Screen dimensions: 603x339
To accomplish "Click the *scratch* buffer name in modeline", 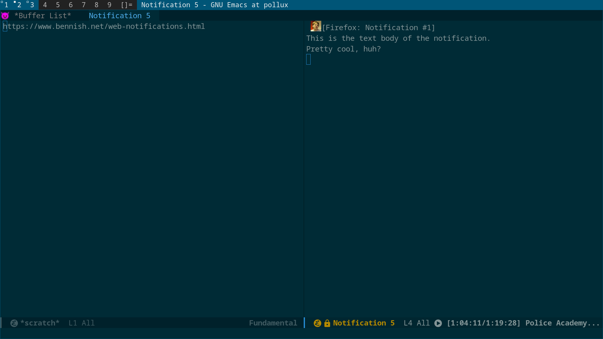I will click(x=40, y=323).
